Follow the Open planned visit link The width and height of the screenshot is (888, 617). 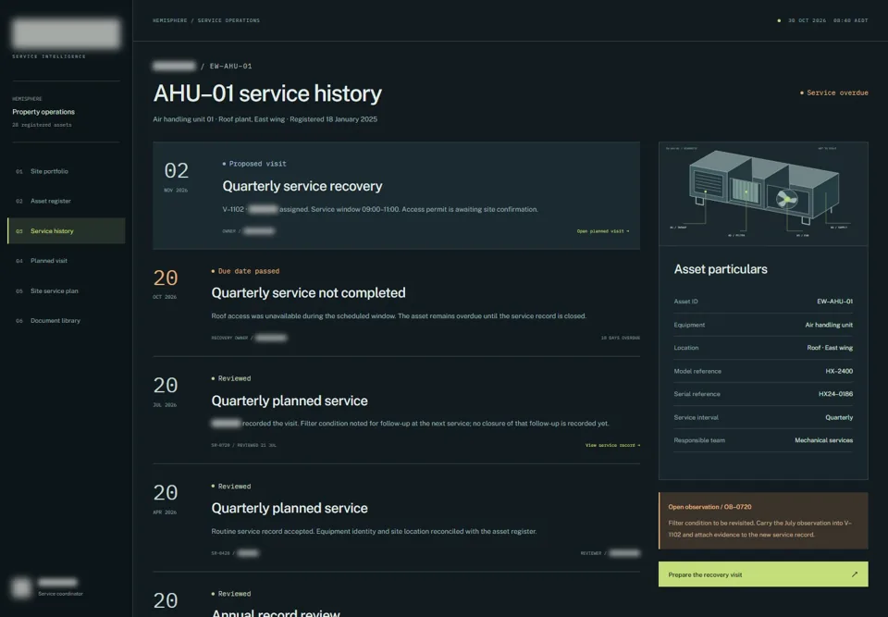pos(602,231)
